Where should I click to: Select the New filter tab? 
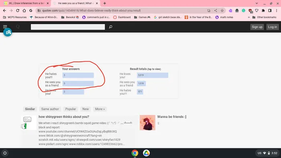[86, 109]
